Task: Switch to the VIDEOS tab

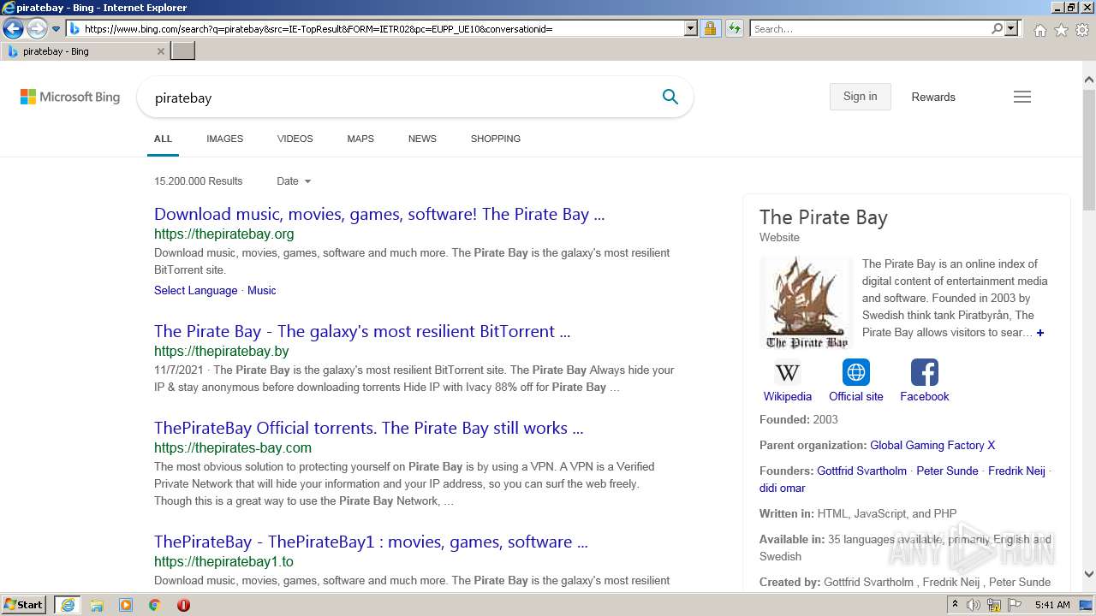Action: 295,139
